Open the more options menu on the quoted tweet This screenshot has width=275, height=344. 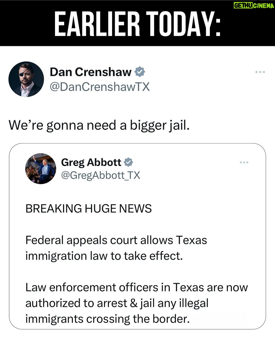click(244, 162)
